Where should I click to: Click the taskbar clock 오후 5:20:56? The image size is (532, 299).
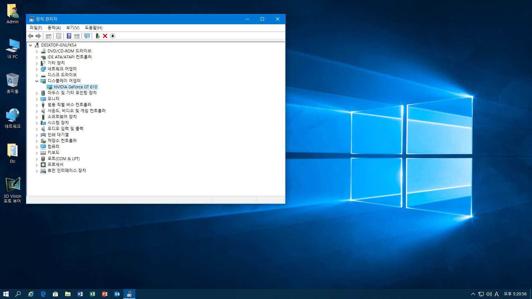[x=515, y=294]
